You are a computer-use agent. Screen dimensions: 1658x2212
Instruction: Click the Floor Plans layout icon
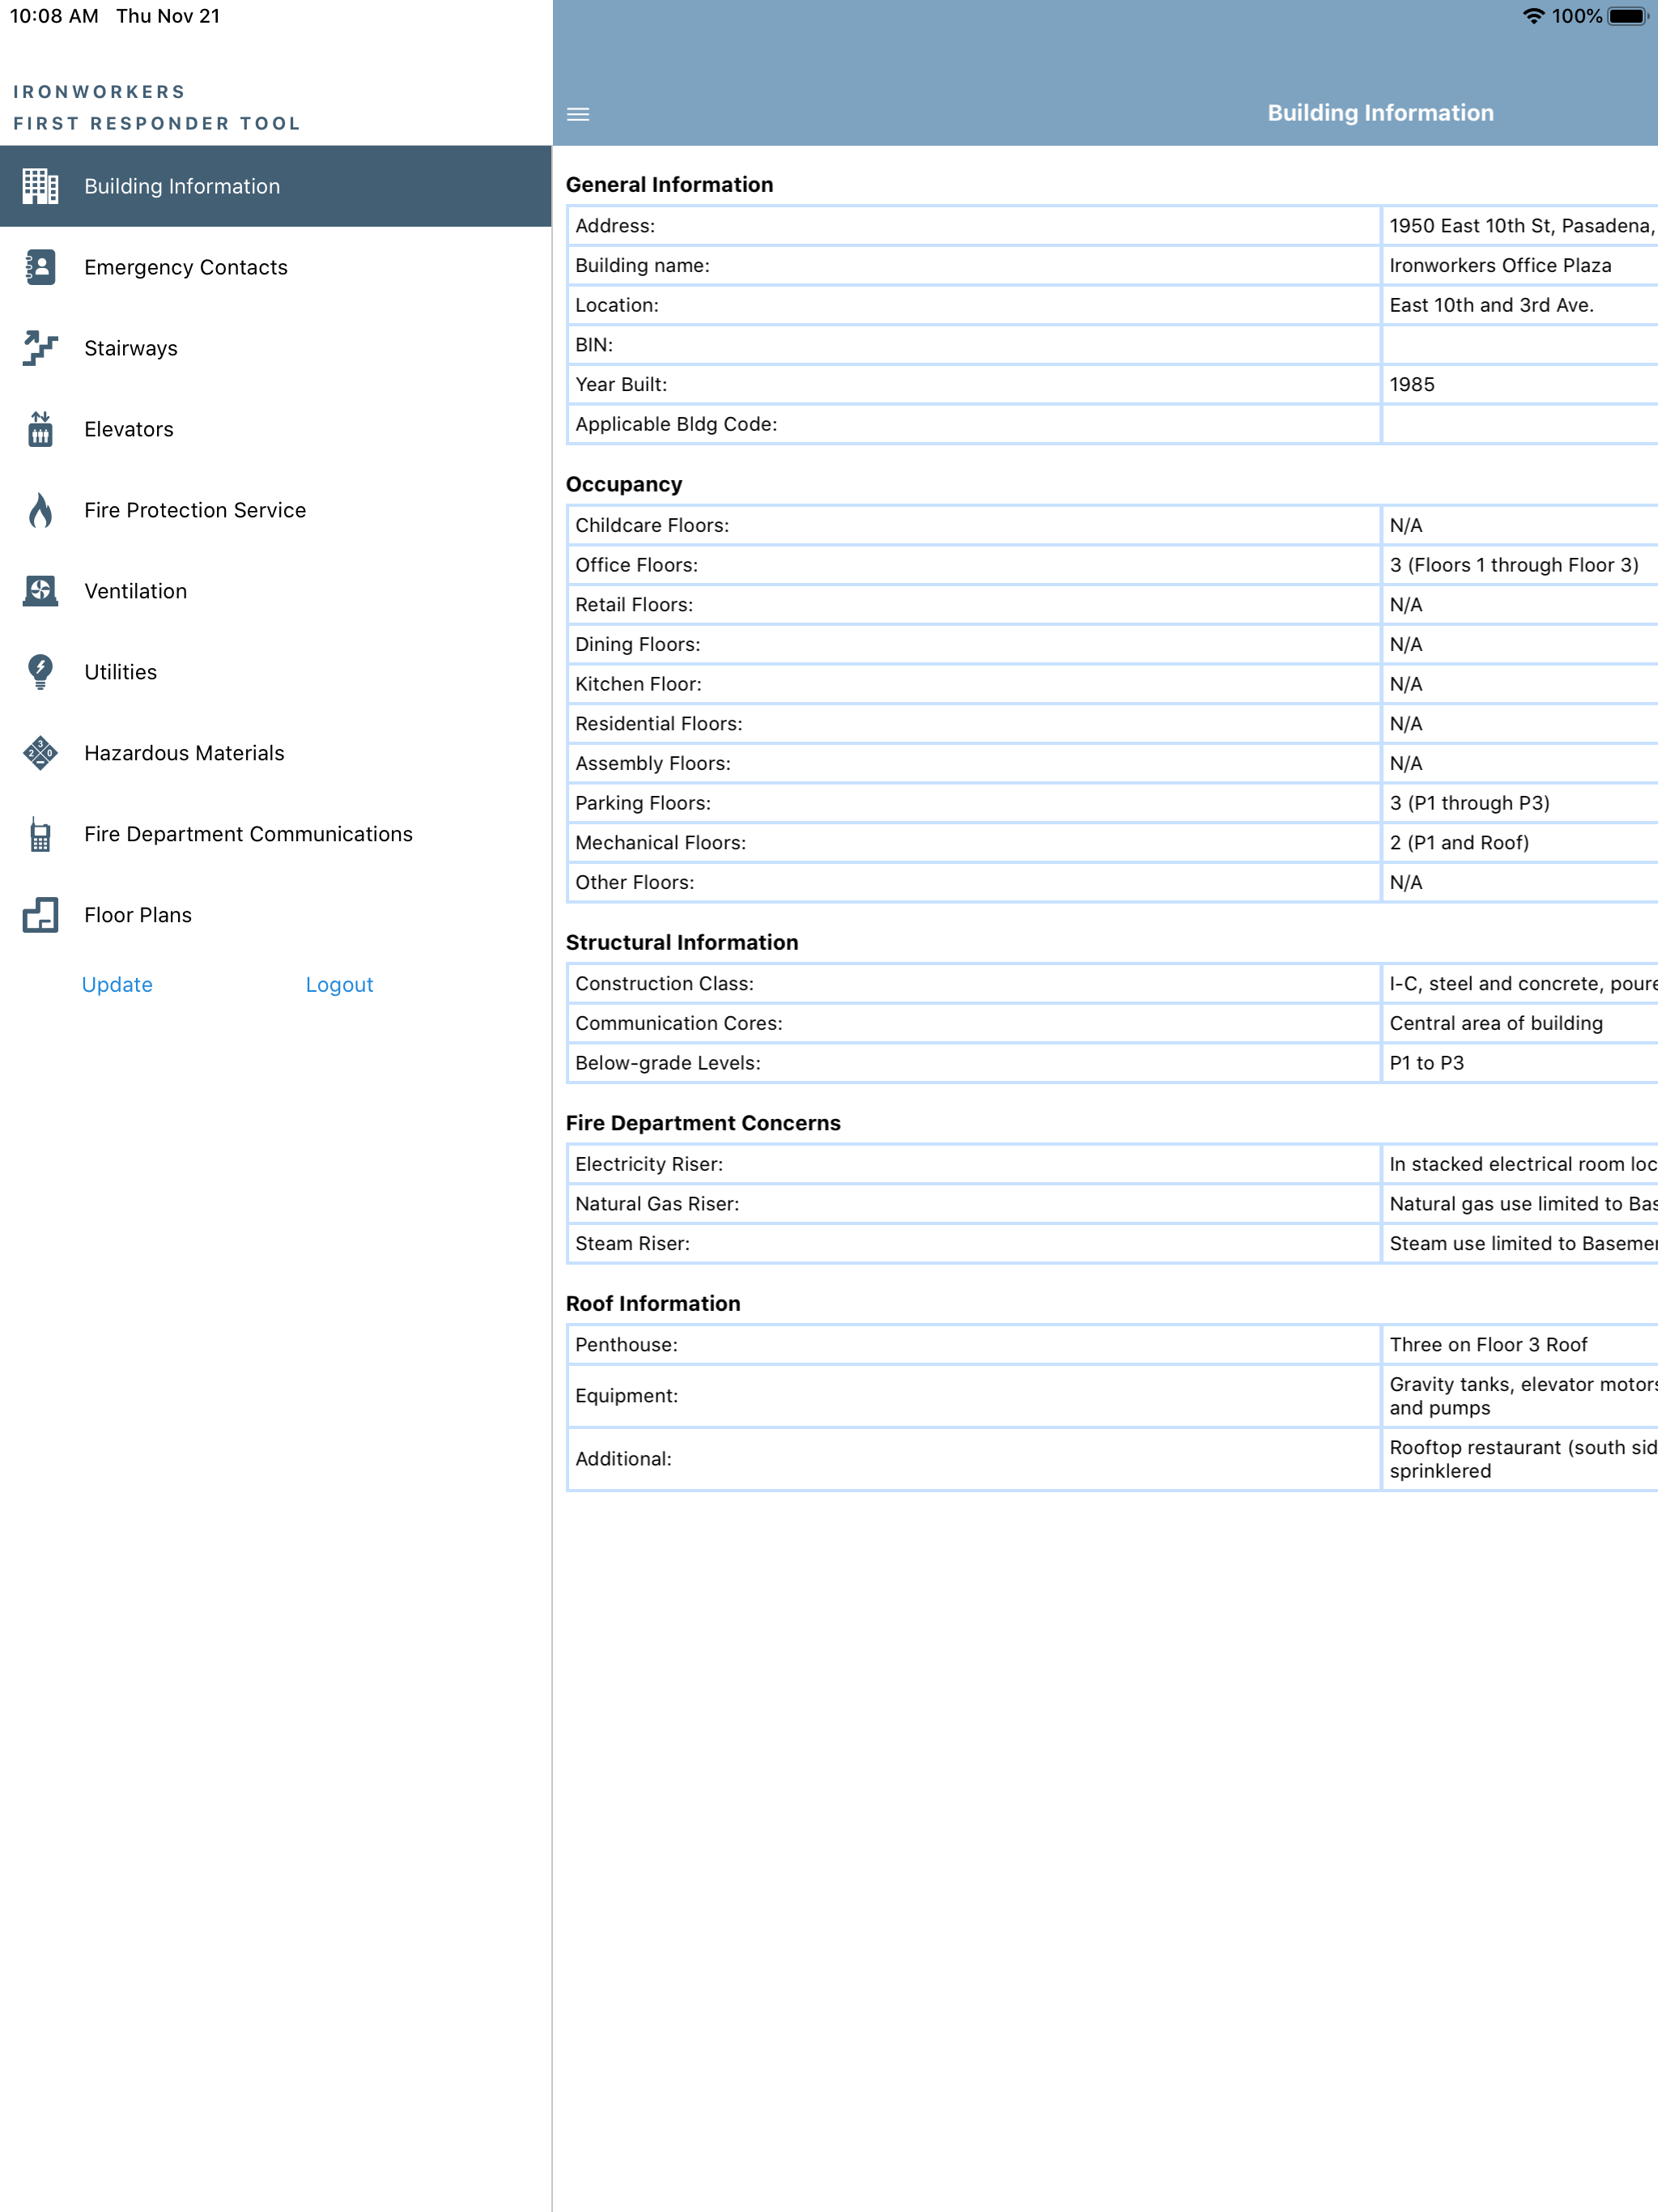pyautogui.click(x=40, y=915)
